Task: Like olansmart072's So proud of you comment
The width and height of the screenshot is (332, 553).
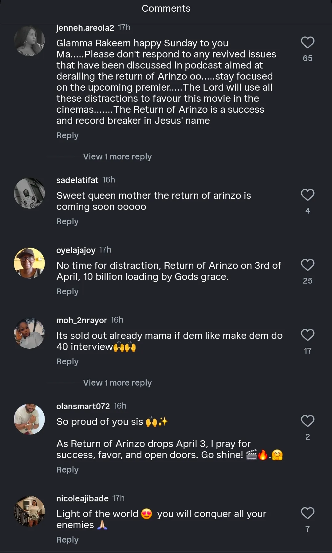Action: (x=307, y=421)
